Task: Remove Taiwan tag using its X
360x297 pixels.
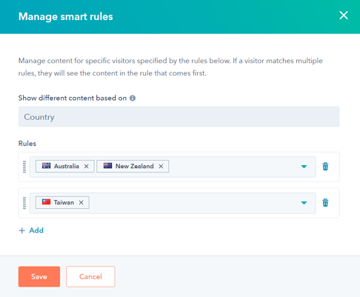Action: click(81, 203)
